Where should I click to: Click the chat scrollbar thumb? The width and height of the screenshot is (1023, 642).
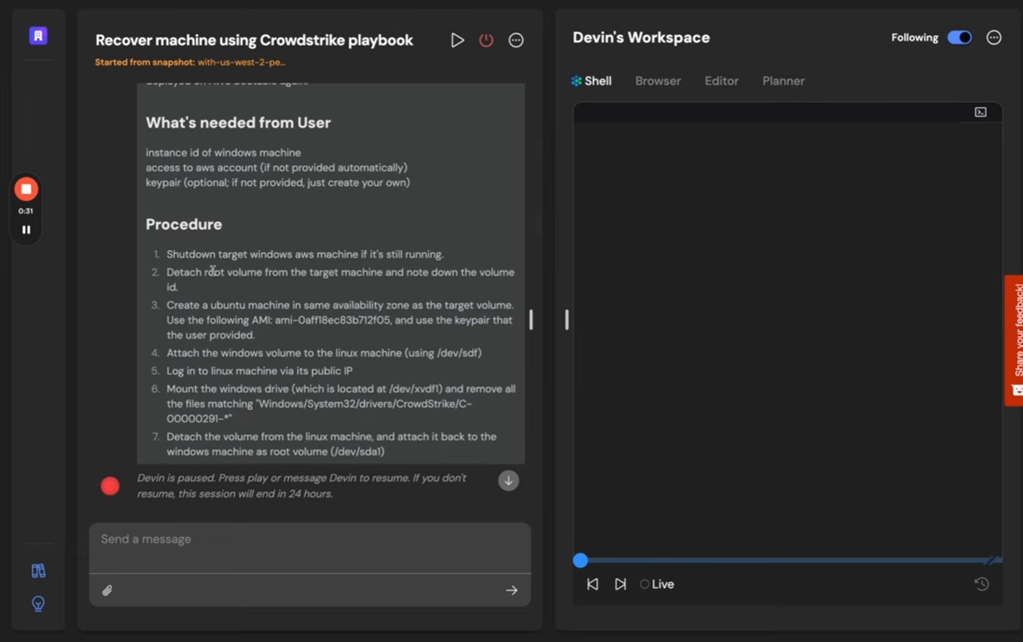point(531,320)
